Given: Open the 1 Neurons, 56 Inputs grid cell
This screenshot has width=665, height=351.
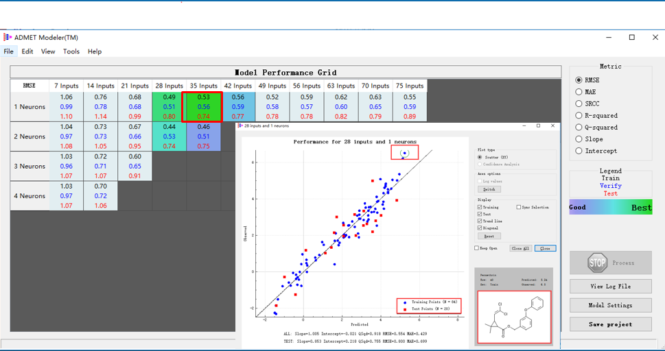Looking at the screenshot, I should click(307, 107).
